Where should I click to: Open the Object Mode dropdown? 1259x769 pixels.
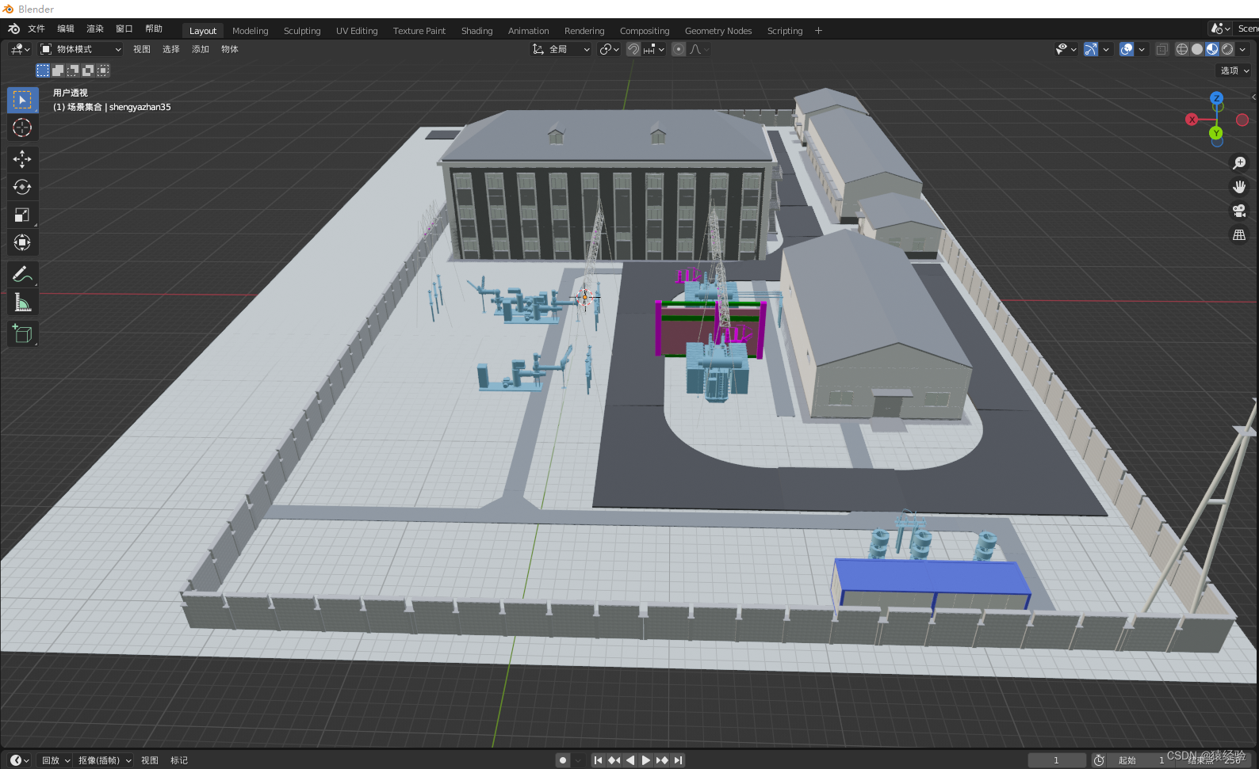point(81,49)
